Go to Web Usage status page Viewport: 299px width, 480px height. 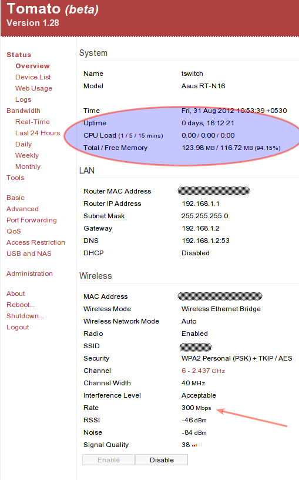[x=33, y=88]
